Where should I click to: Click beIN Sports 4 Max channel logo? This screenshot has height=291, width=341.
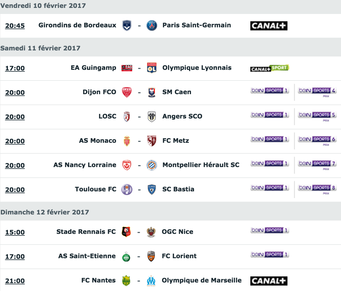click(x=317, y=91)
